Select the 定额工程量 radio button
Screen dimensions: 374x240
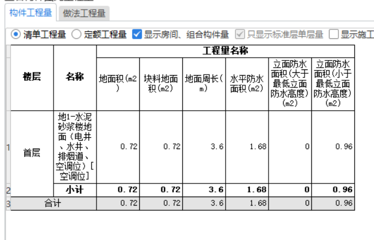76,34
